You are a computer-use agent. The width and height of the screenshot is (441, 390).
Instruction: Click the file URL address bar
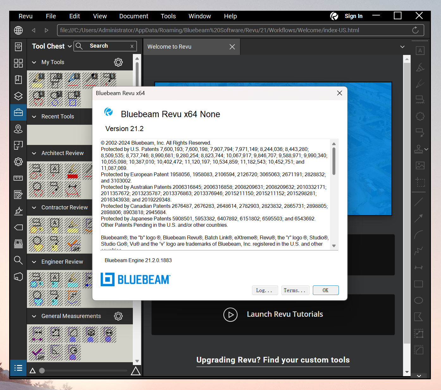tap(240, 30)
